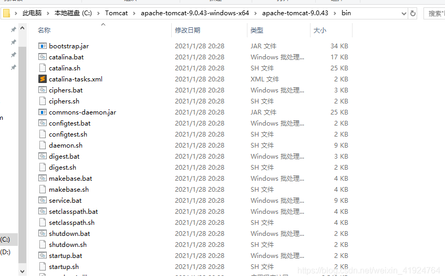Click the startup.bat file icon
445x280 pixels.
click(x=42, y=256)
